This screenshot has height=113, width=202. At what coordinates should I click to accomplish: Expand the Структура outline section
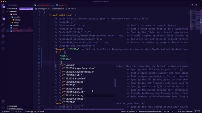pos(13,106)
